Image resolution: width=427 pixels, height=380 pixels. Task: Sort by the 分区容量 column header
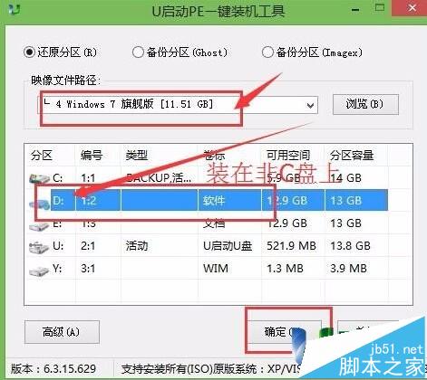pos(352,156)
